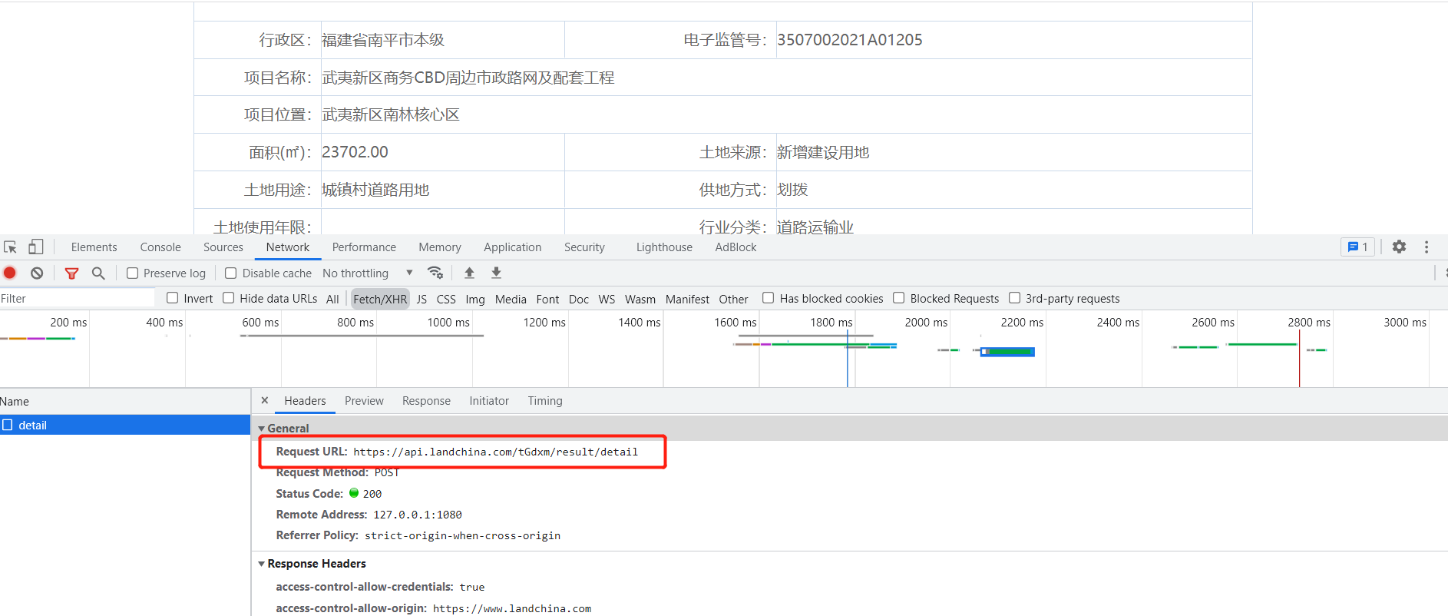Enable the Disable cache checkbox
The image size is (1448, 616).
point(230,273)
